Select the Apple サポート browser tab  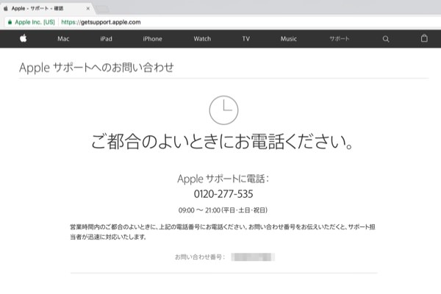pyautogui.click(x=46, y=8)
